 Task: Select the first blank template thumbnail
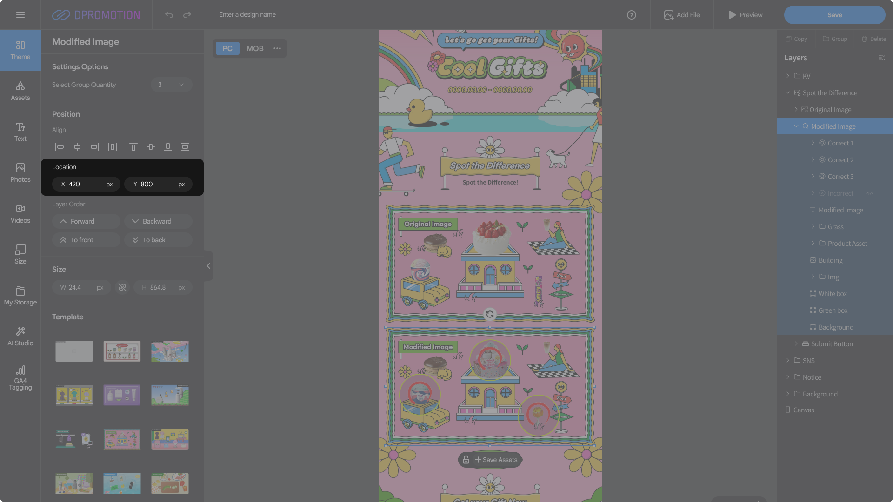pos(74,351)
